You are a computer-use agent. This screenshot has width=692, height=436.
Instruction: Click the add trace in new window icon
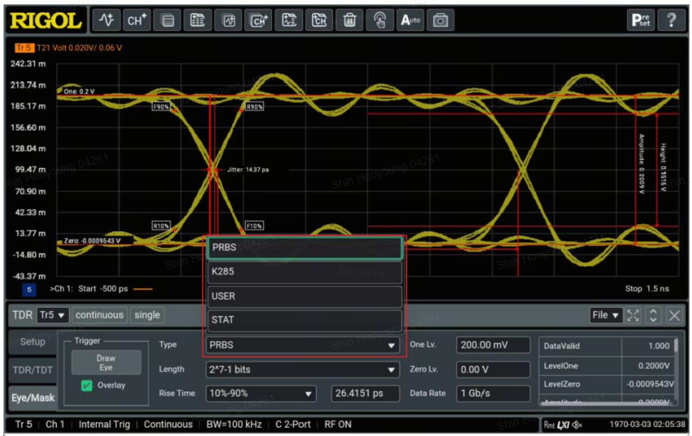tap(228, 20)
